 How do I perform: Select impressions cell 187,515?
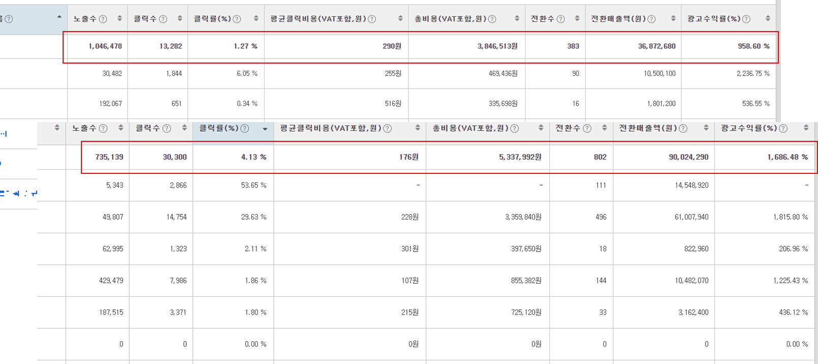111,313
